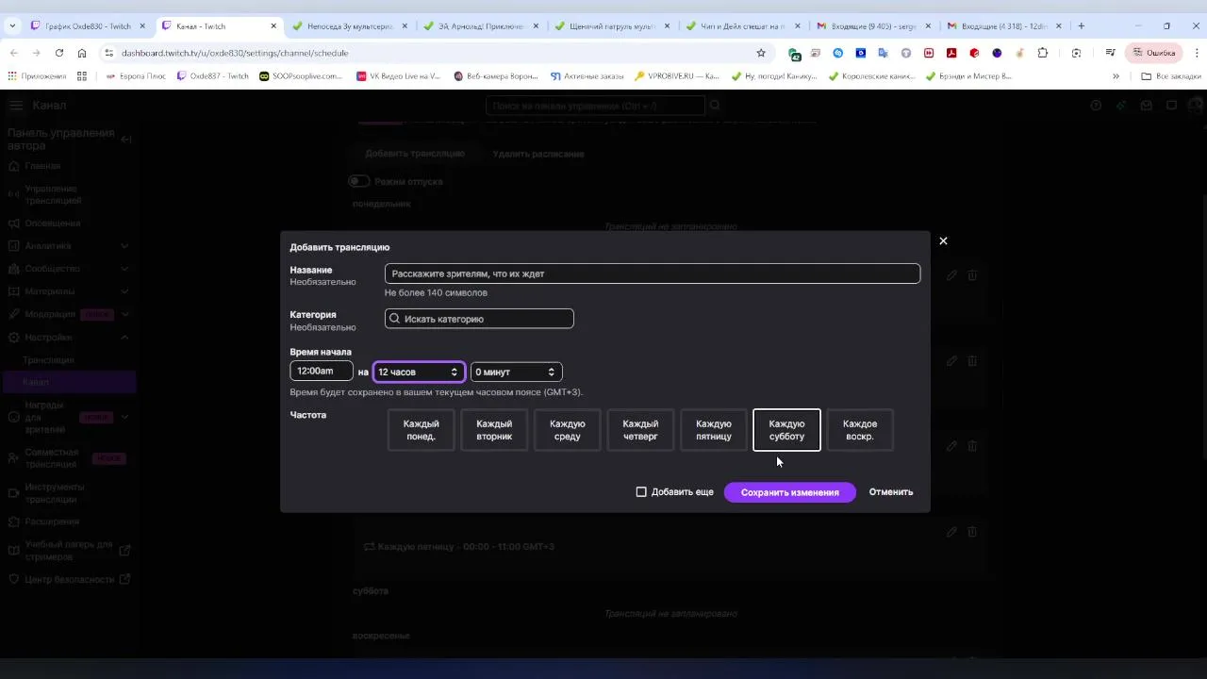Focus the Название text field
Screen dimensions: 1207x679
tap(653, 273)
